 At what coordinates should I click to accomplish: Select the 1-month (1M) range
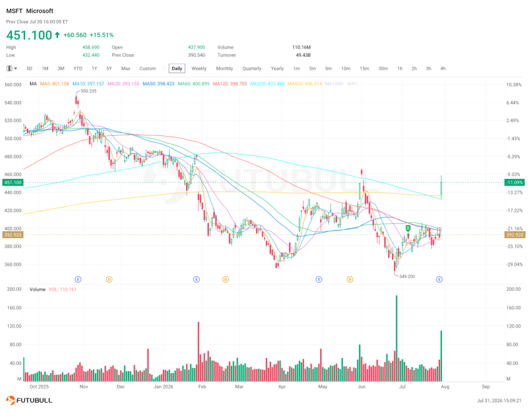tap(45, 69)
